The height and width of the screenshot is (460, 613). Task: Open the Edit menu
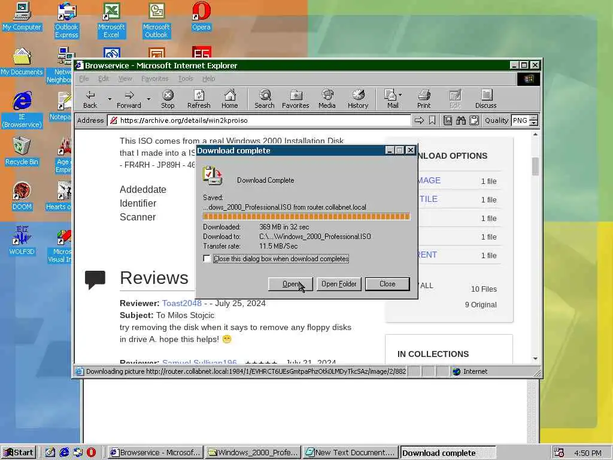pos(104,78)
